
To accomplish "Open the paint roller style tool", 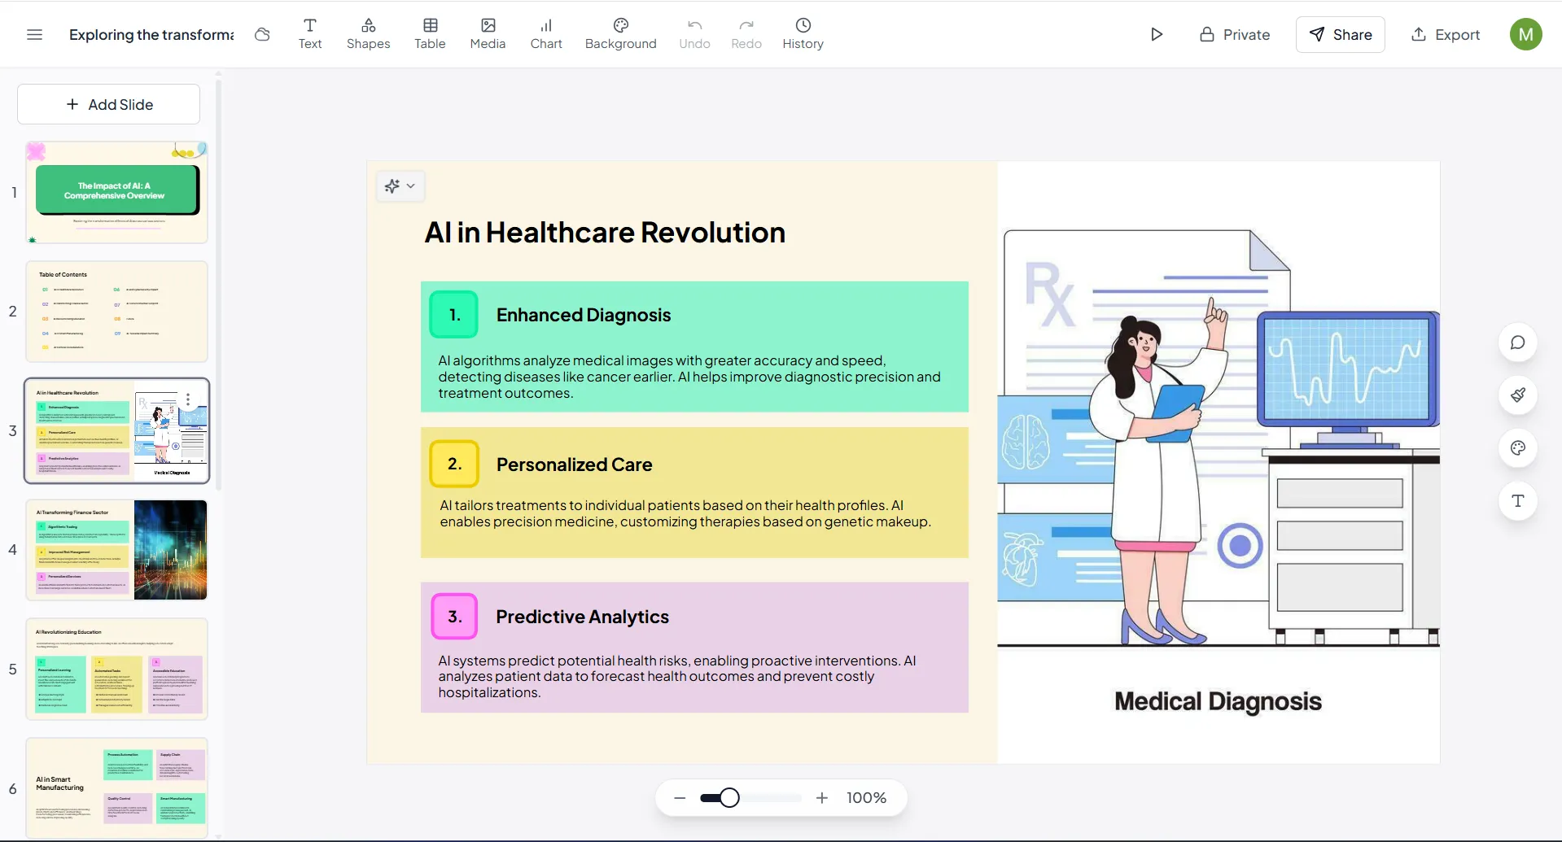I will [x=1518, y=395].
